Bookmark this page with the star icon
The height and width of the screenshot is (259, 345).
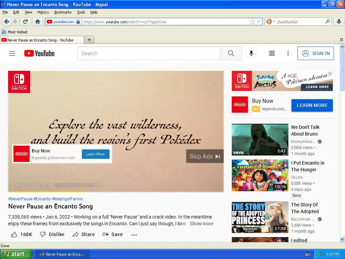(252, 22)
